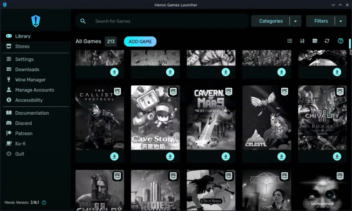
Task: Open Patreon link in sidebar
Action: tap(36, 134)
